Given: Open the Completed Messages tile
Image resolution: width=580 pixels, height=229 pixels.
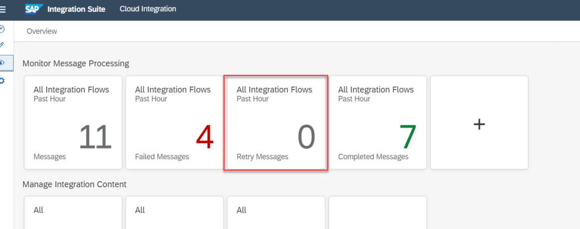Looking at the screenshot, I should 377,122.
